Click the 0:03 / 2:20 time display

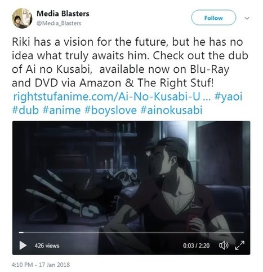197,245
